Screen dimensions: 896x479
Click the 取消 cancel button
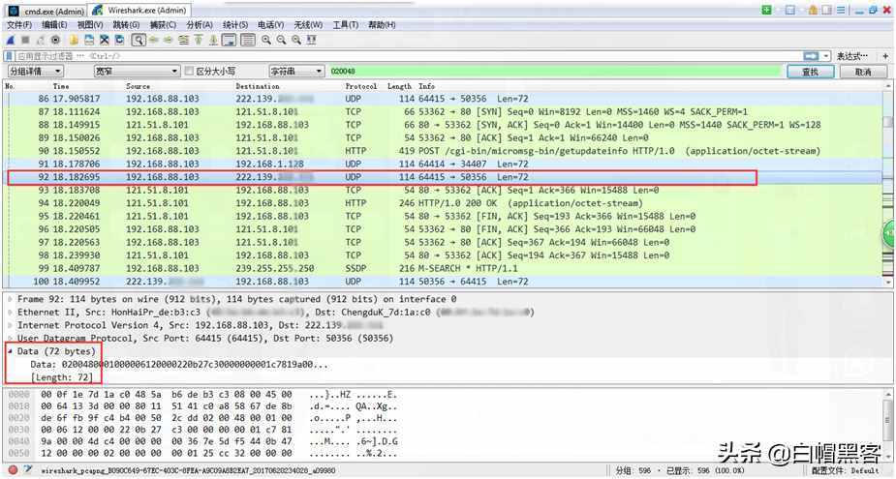pos(863,72)
